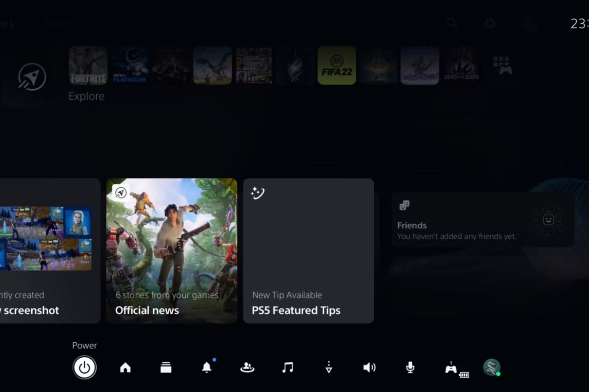This screenshot has width=589, height=392.
Task: Select the Power icon in control center
Action: [x=84, y=367]
